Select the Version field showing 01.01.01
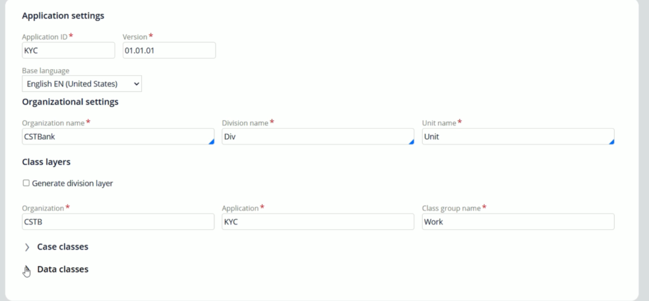 (x=169, y=50)
